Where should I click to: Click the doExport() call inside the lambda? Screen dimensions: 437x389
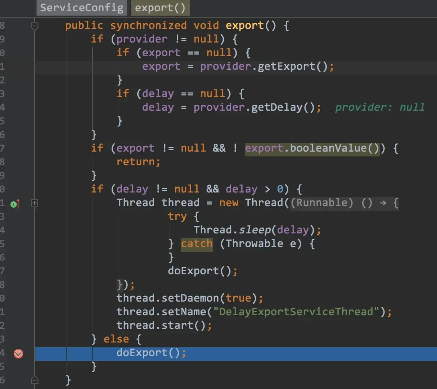(x=202, y=271)
